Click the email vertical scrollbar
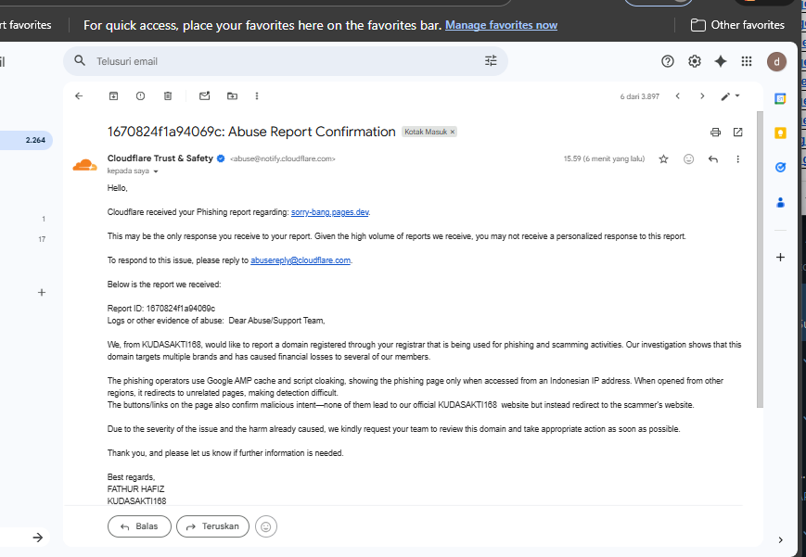Image resolution: width=806 pixels, height=557 pixels. coord(760,260)
